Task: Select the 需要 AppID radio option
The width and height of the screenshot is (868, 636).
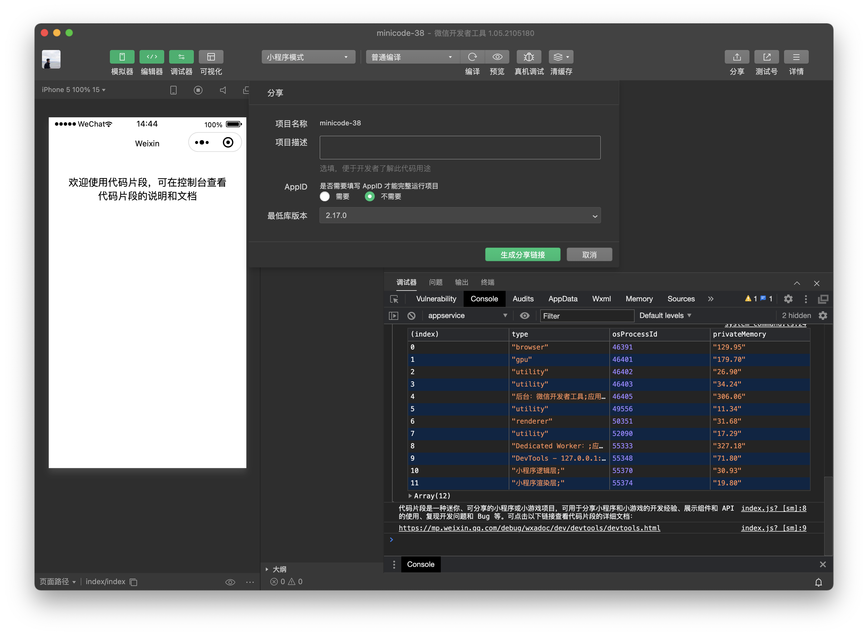Action: tap(325, 196)
